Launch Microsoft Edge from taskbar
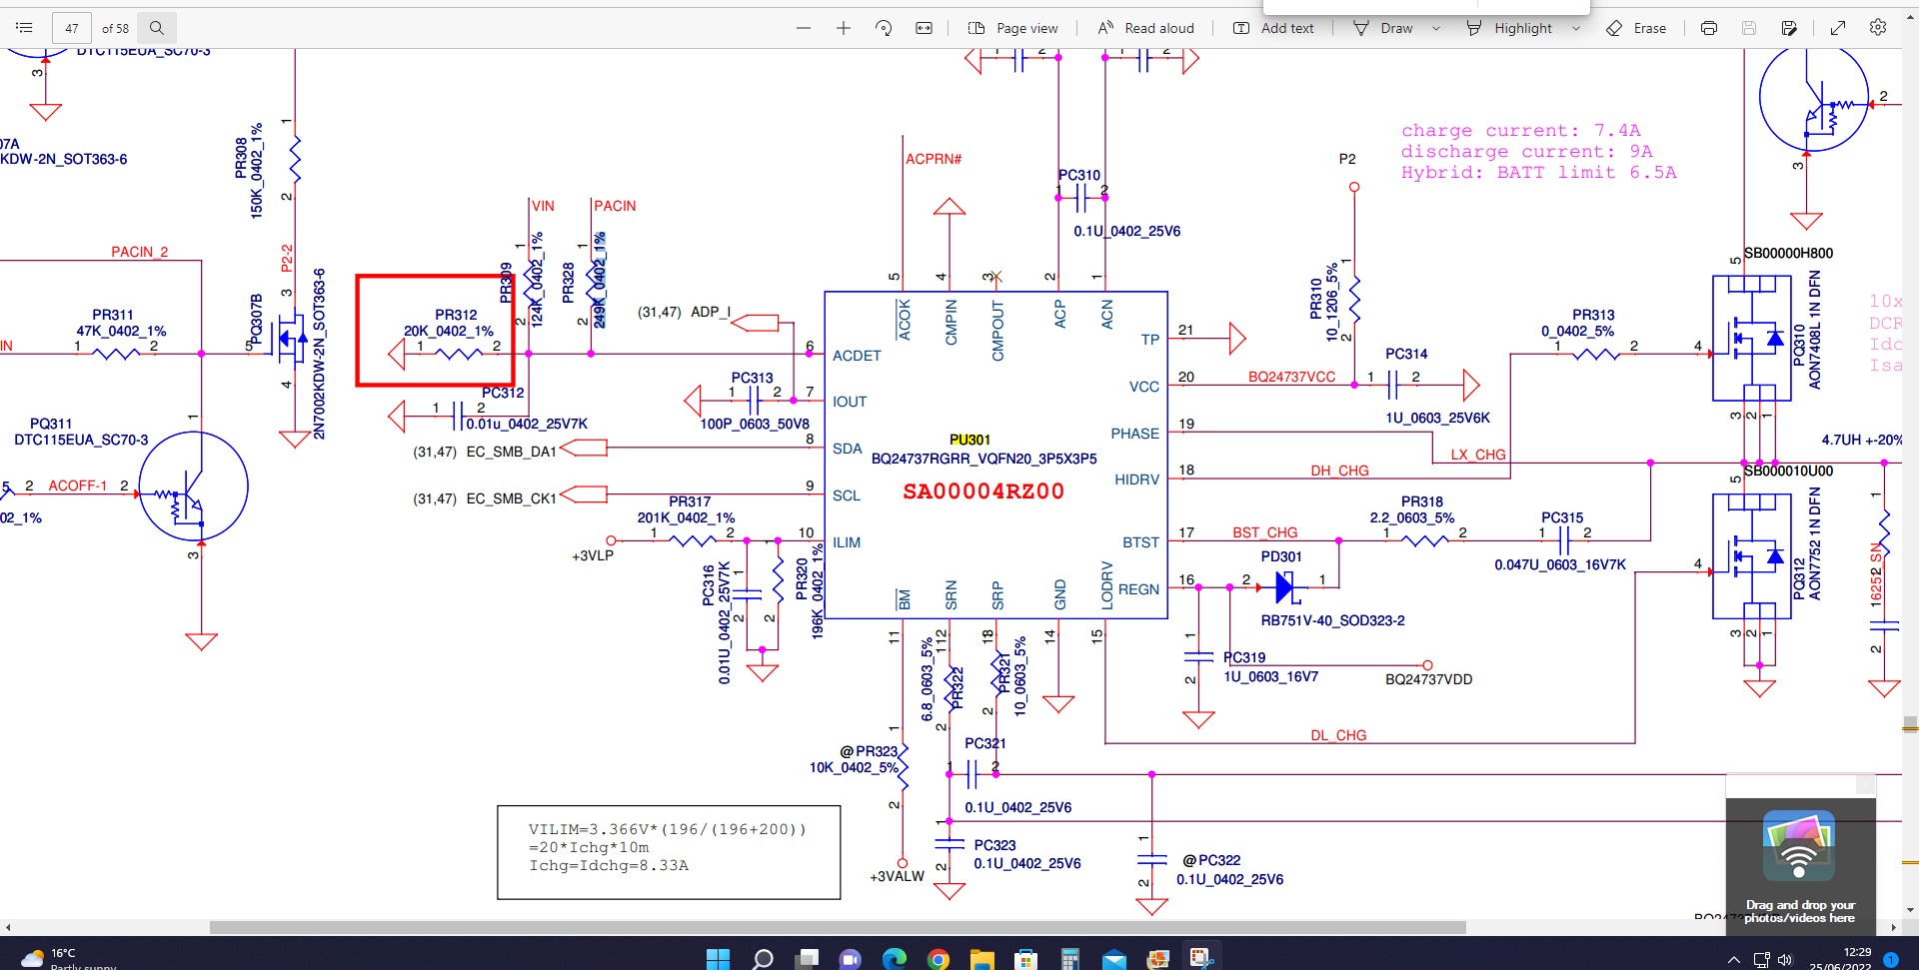 [895, 959]
